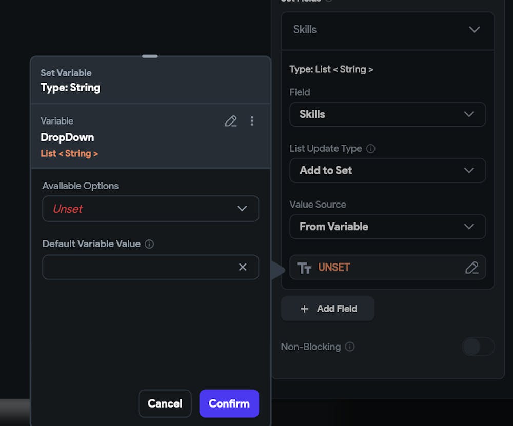Click inside the Default Variable Value field

[x=139, y=267]
